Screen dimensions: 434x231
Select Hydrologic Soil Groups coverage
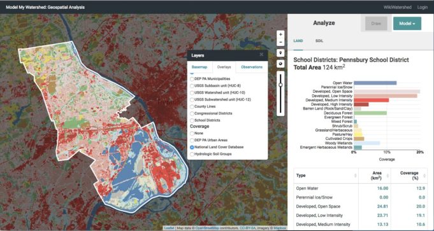tap(192, 154)
